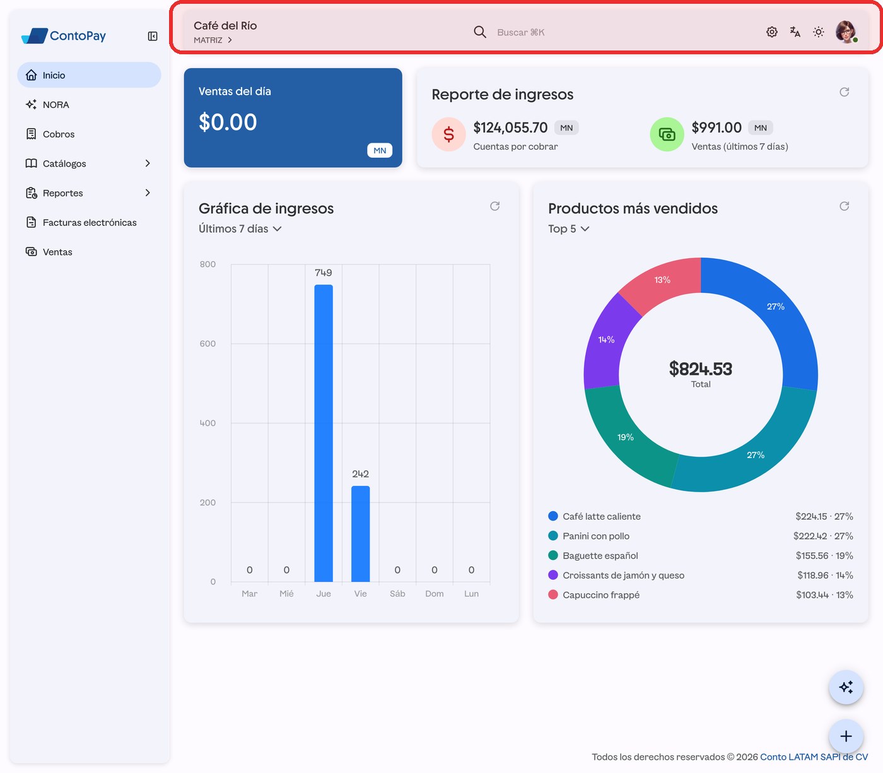Open the user profile avatar
883x773 pixels.
pyautogui.click(x=846, y=32)
